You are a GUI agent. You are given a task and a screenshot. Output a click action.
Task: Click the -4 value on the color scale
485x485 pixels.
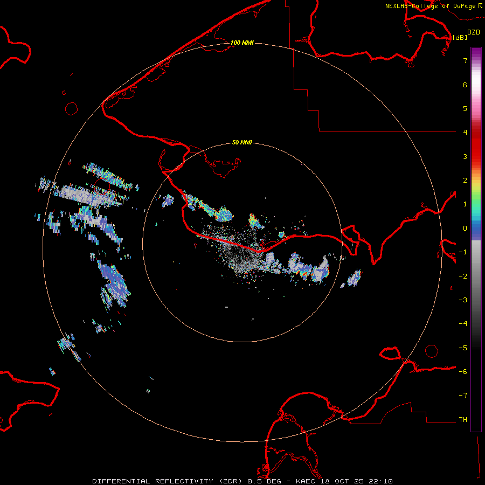463,323
